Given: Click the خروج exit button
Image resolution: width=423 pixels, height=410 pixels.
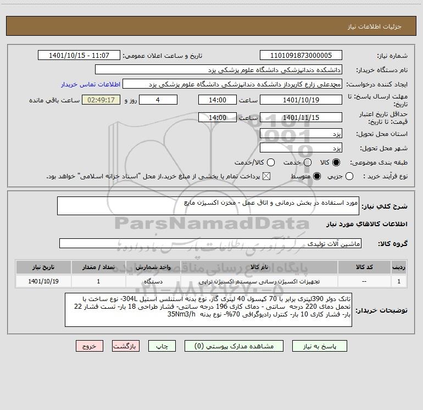Looking at the screenshot, I should click(x=90, y=346).
